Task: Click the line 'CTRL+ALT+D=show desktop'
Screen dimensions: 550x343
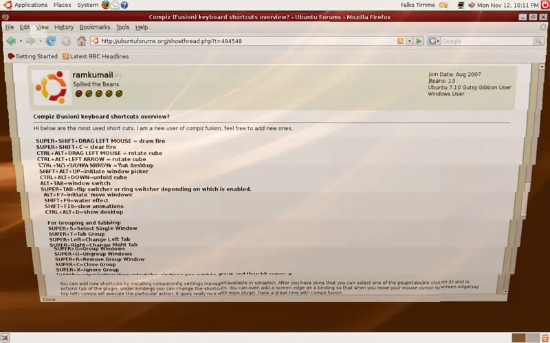Action: (84, 212)
